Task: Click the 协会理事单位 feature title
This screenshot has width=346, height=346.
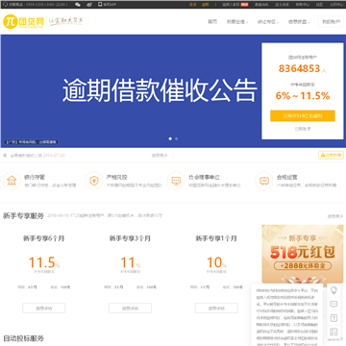Action: click(204, 177)
